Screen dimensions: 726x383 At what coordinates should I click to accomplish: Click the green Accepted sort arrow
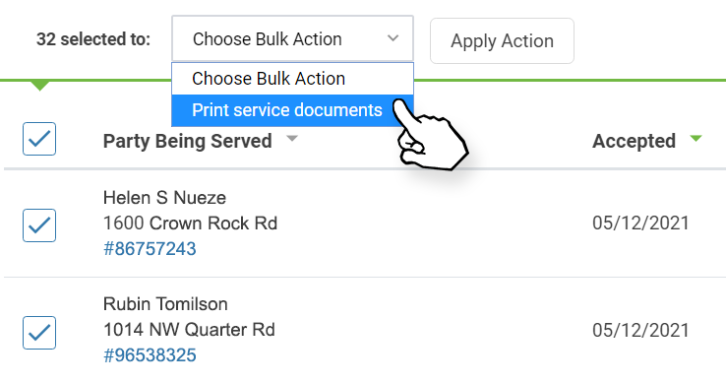point(696,138)
